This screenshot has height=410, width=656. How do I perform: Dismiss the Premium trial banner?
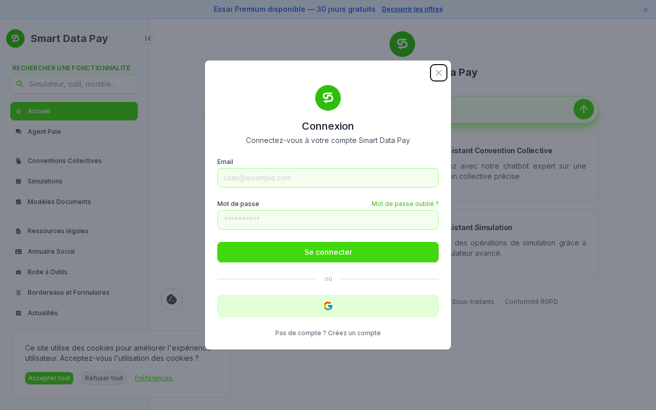click(646, 9)
